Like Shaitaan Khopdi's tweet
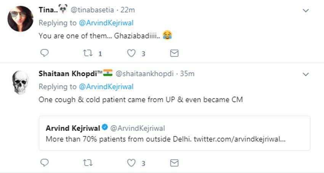324x173 pixels. click(132, 163)
